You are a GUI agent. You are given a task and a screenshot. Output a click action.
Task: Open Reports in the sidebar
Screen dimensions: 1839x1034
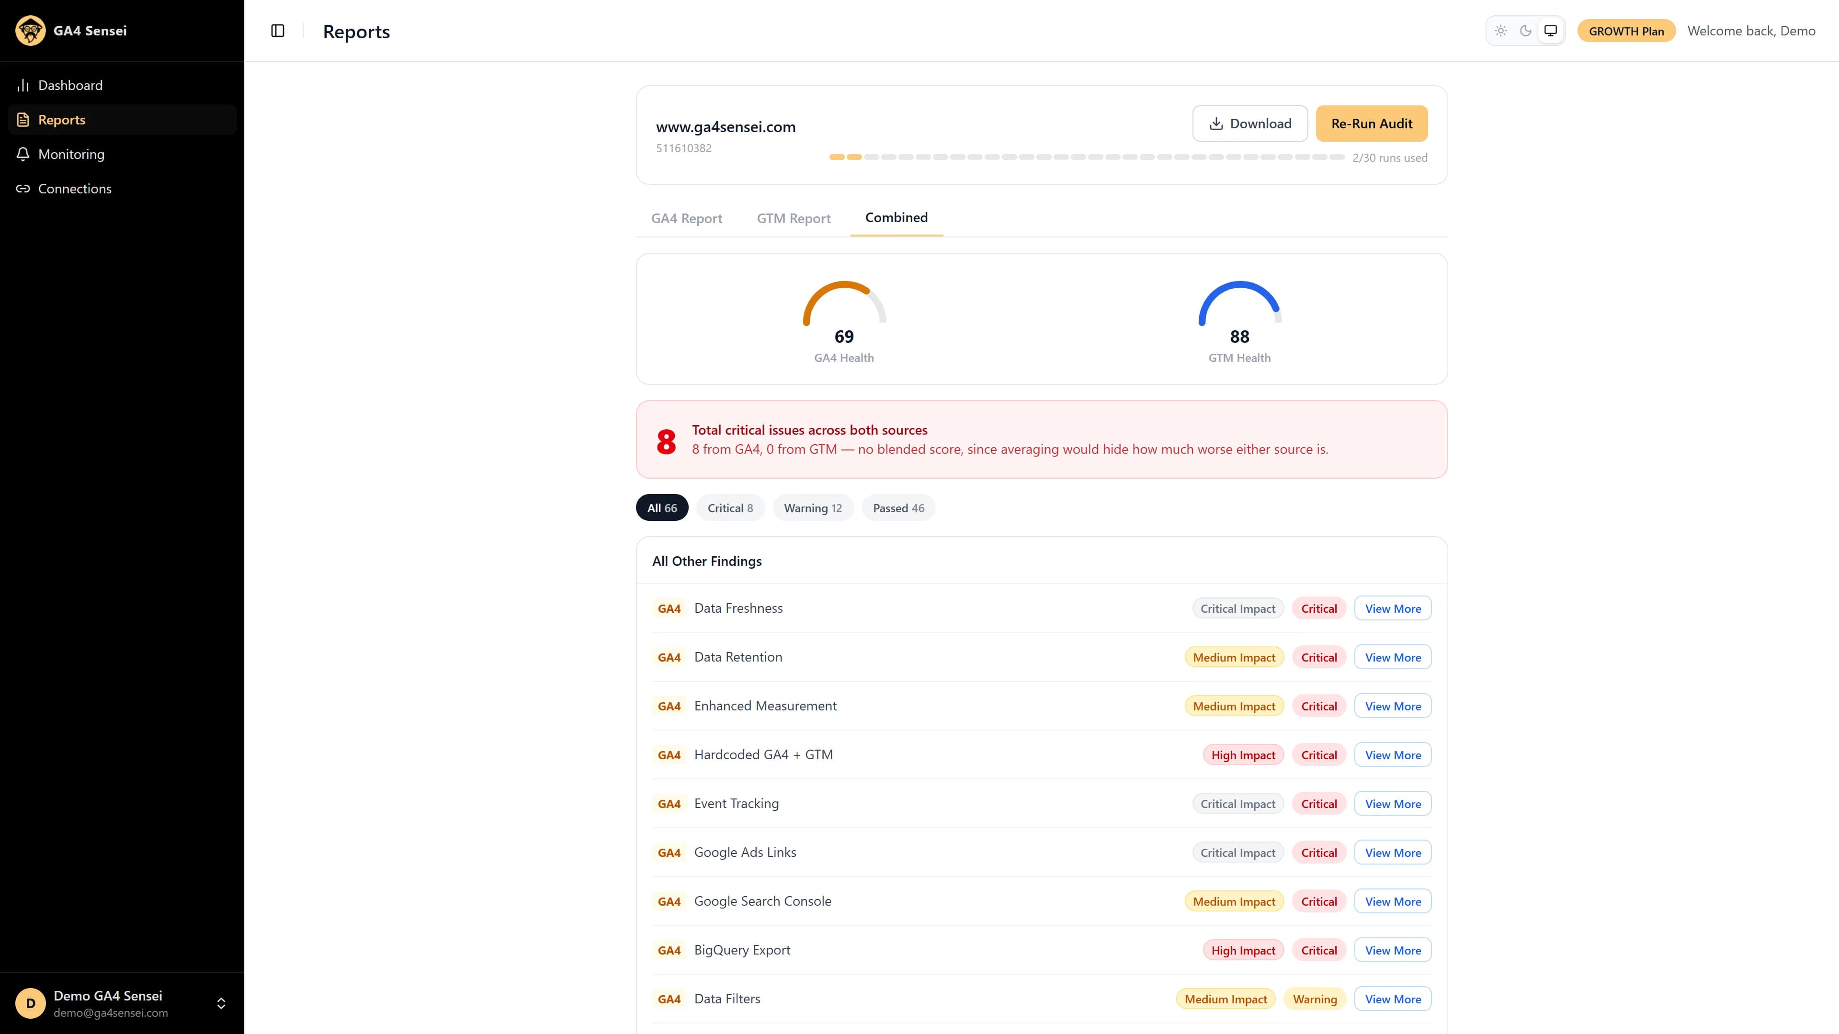click(x=121, y=120)
